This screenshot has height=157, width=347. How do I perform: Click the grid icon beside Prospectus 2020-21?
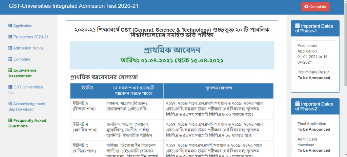(x=10, y=37)
